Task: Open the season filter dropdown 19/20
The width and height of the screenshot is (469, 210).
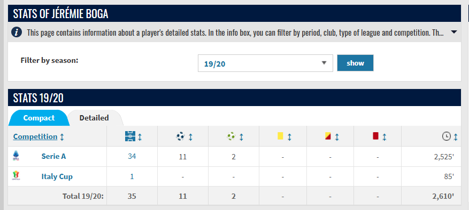Action: coord(265,63)
